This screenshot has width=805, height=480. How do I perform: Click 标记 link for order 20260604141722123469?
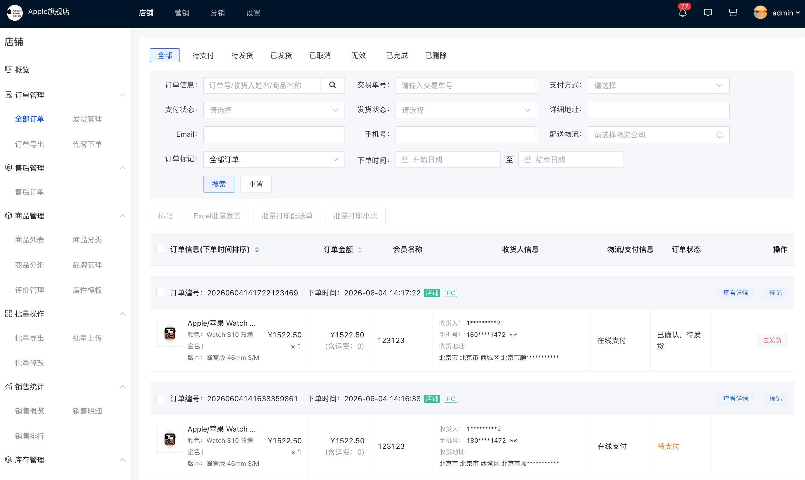[x=775, y=293]
